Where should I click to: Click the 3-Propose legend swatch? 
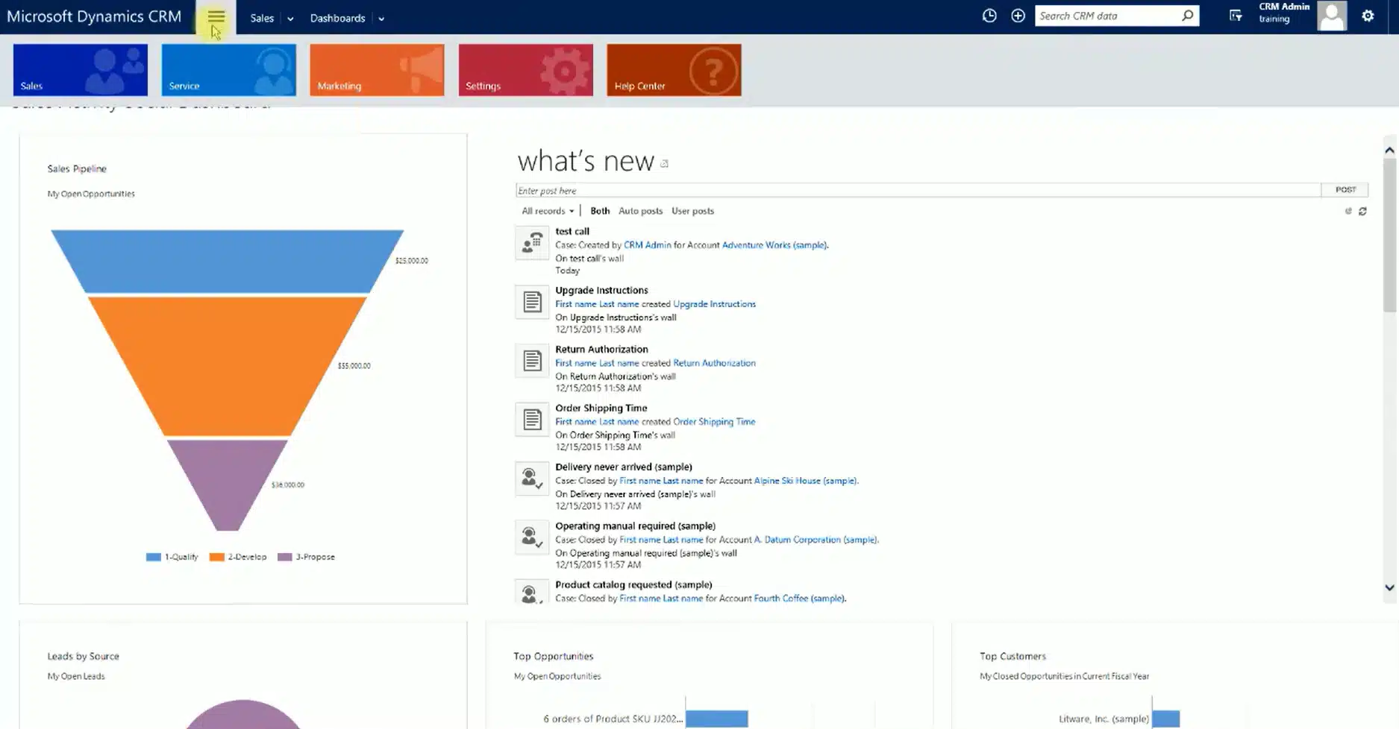click(x=285, y=557)
